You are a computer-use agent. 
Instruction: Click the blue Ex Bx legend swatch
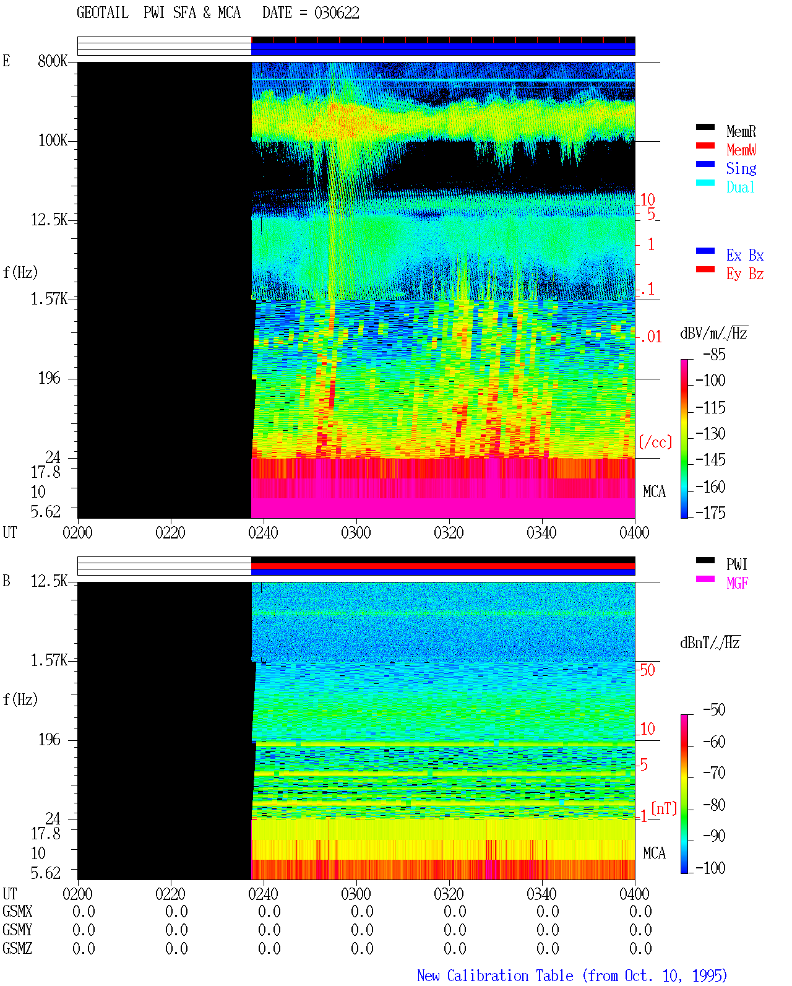705,251
